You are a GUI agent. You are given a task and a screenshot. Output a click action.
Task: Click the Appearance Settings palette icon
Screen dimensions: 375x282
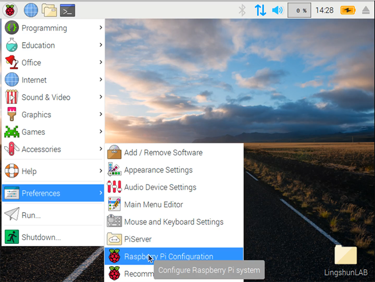tap(114, 169)
